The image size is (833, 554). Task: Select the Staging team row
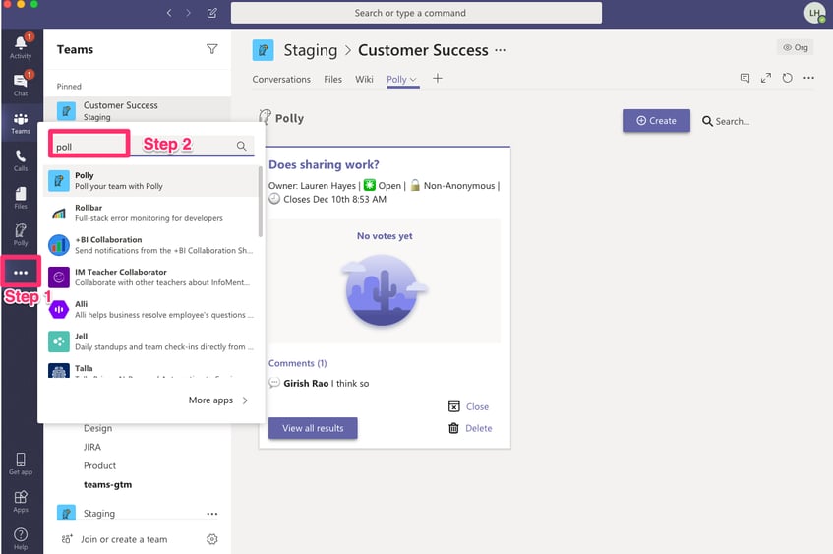pos(137,513)
